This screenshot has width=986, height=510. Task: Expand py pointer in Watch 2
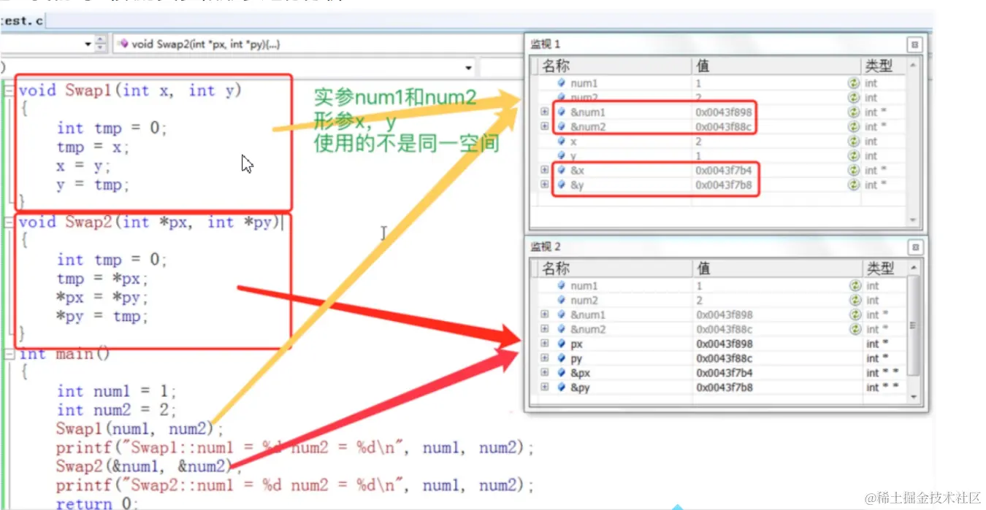point(544,358)
